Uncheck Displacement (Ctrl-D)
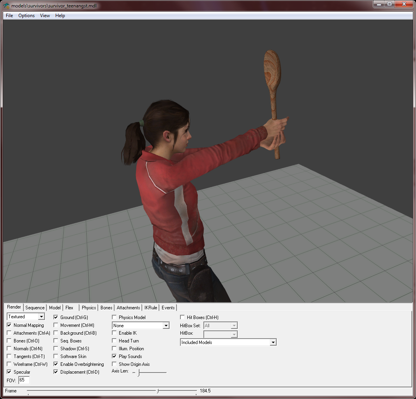 click(56, 372)
